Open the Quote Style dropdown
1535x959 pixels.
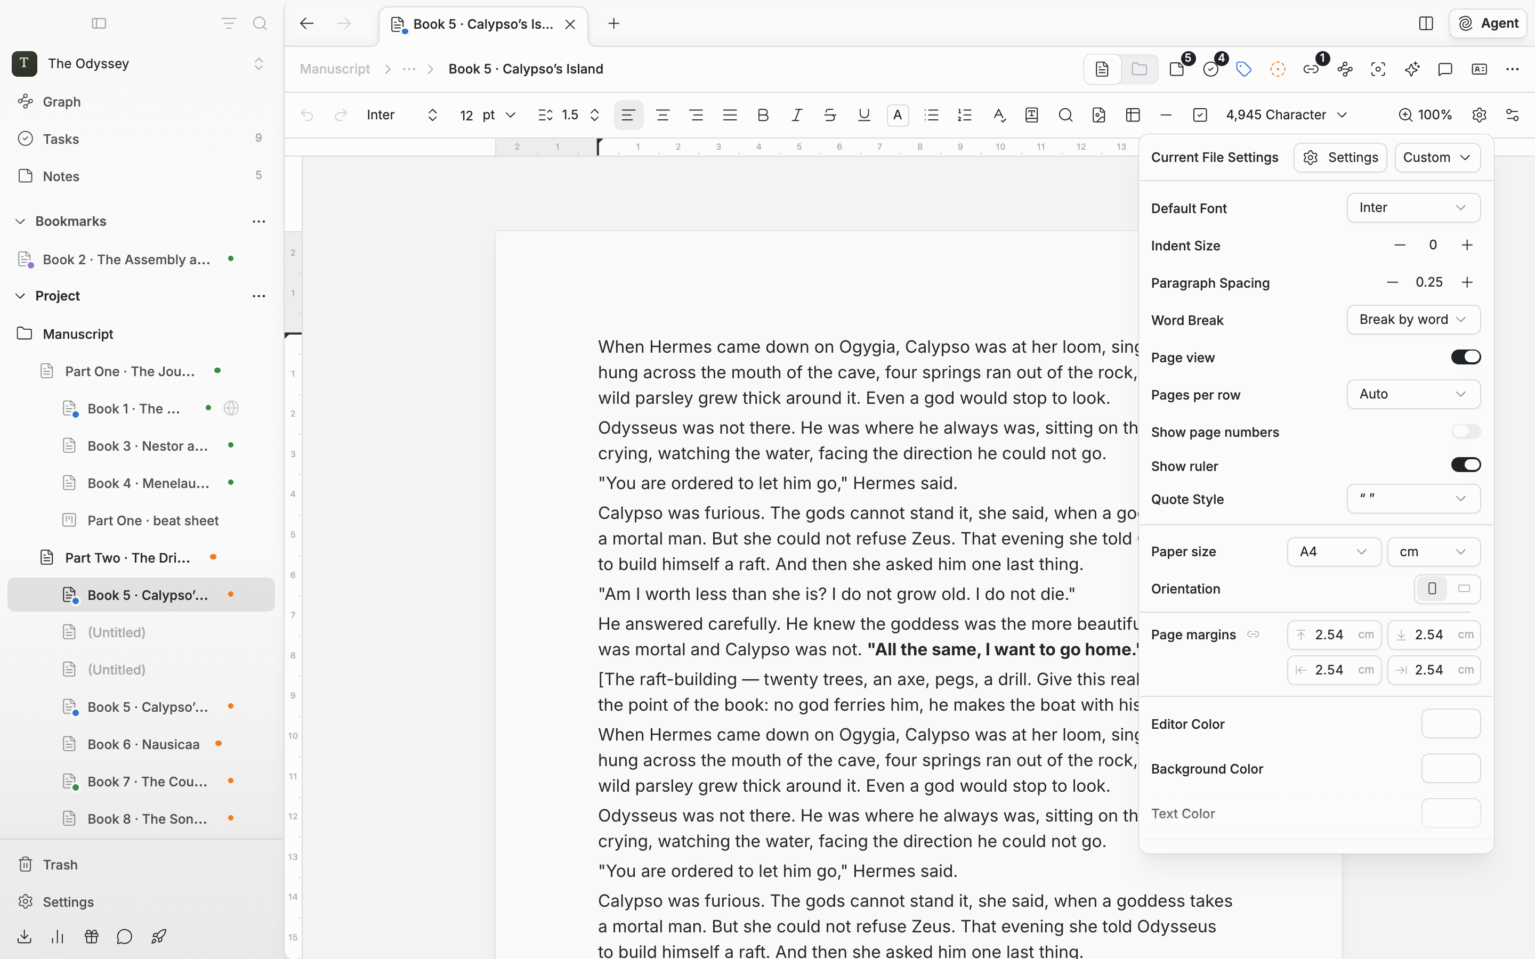[1413, 499]
